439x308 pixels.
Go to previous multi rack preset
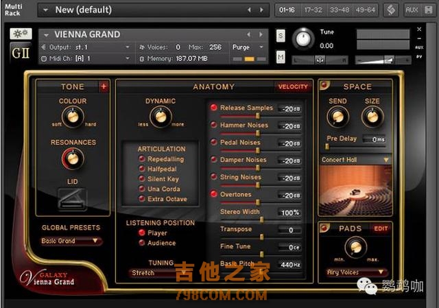click(249, 10)
